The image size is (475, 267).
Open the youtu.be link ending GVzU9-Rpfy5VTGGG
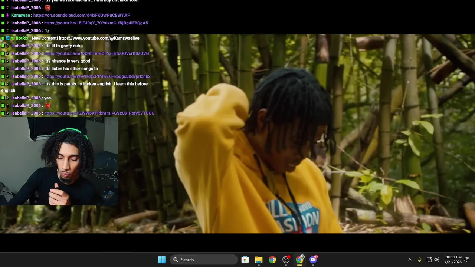99,113
